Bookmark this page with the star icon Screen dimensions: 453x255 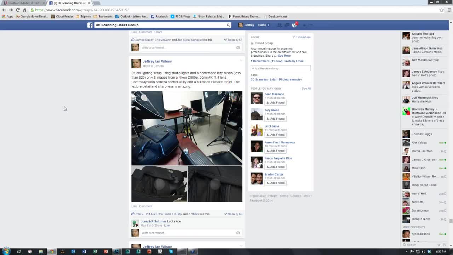pyautogui.click(x=441, y=10)
